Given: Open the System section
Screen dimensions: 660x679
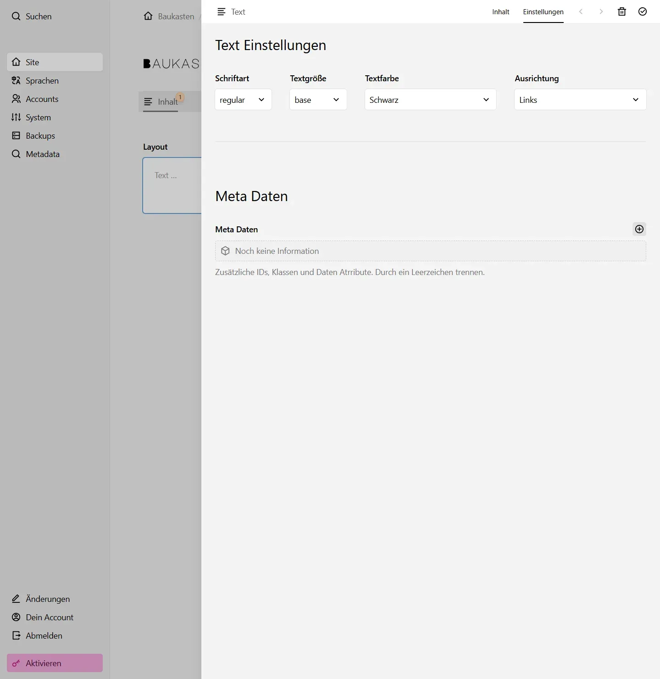Looking at the screenshot, I should (38, 117).
